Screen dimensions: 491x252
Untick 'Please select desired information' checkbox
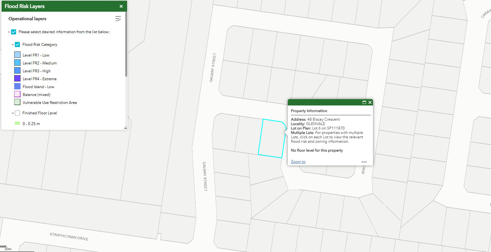click(x=14, y=32)
